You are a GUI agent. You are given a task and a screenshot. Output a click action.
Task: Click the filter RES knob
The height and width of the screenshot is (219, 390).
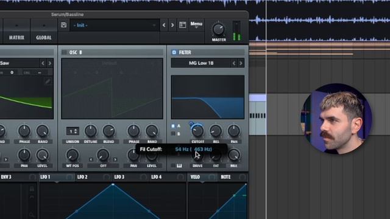click(216, 131)
